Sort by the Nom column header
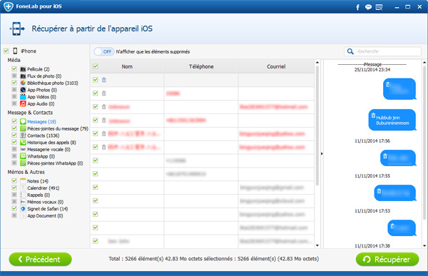This screenshot has height=276, width=428. click(127, 66)
